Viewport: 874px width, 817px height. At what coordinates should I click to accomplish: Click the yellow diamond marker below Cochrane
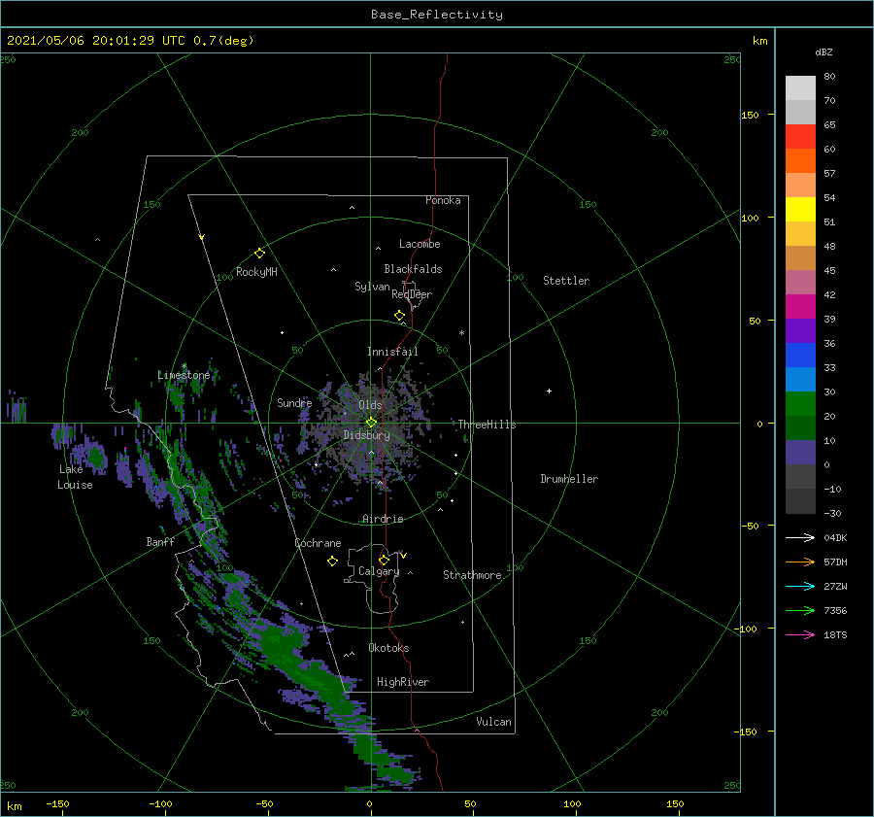[x=332, y=562]
